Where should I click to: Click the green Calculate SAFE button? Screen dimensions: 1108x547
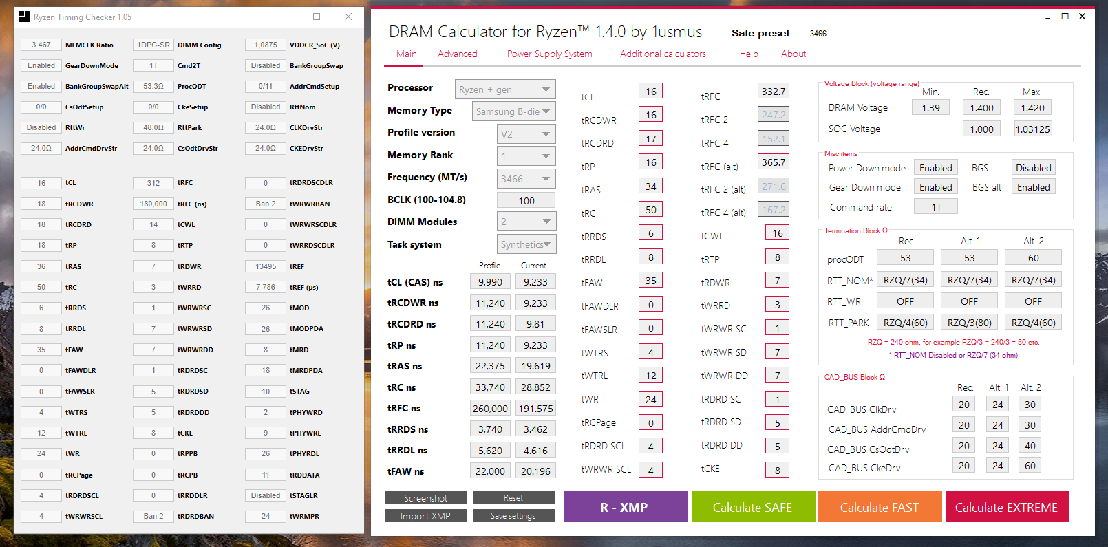pyautogui.click(x=753, y=507)
